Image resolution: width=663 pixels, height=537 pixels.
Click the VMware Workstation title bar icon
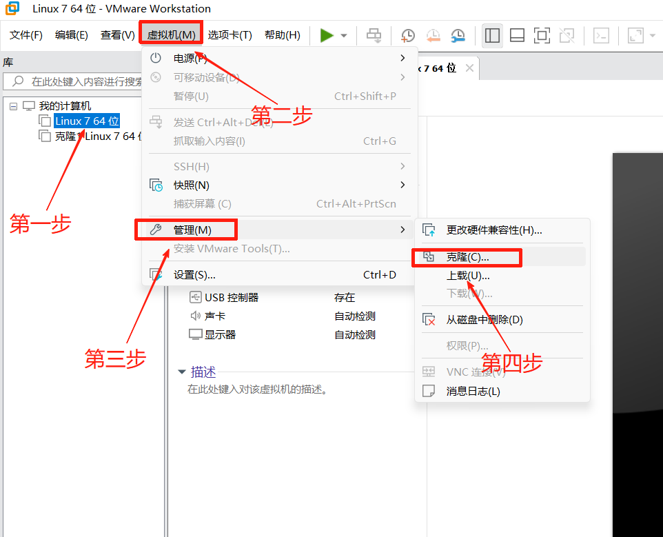[x=12, y=8]
